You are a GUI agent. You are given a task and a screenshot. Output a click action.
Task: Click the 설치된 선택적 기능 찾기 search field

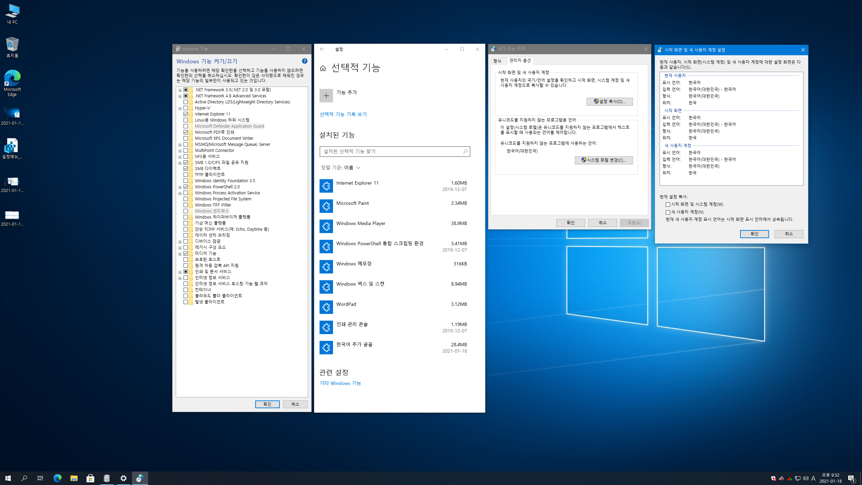coord(391,152)
